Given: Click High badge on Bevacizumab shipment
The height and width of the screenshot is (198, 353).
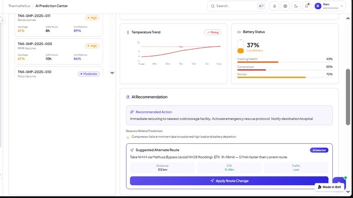Looking at the screenshot, I should [92, 18].
